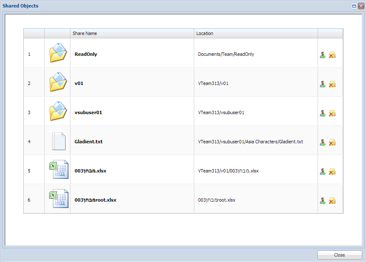Select the vsubuser01 share name
Viewport: 366px width, 262px height.
[x=88, y=112]
